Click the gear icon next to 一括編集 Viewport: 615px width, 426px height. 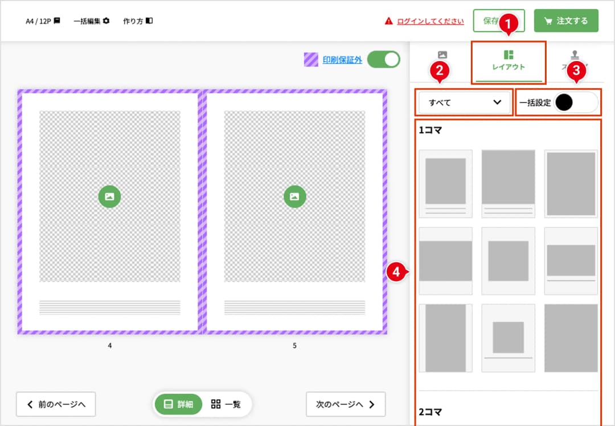click(106, 21)
